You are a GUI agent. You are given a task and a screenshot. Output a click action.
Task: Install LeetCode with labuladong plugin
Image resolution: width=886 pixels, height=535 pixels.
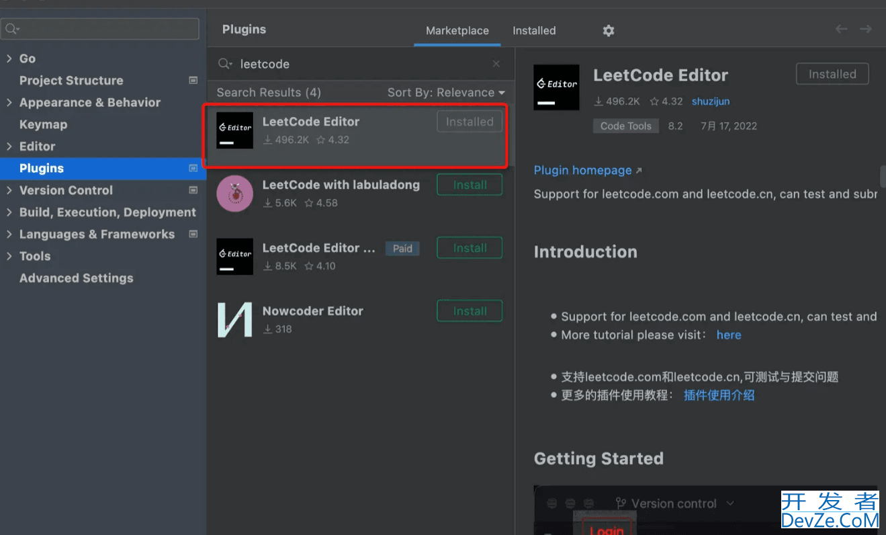[470, 185]
